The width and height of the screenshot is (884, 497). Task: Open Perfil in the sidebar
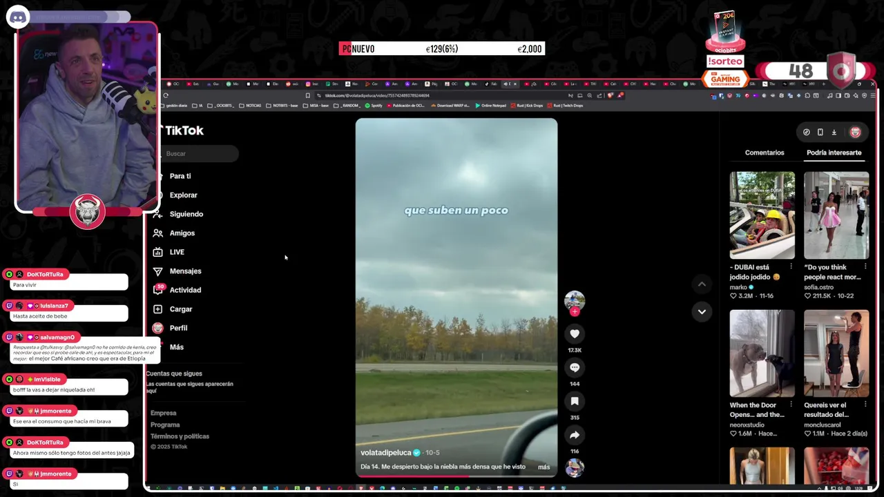click(x=178, y=328)
